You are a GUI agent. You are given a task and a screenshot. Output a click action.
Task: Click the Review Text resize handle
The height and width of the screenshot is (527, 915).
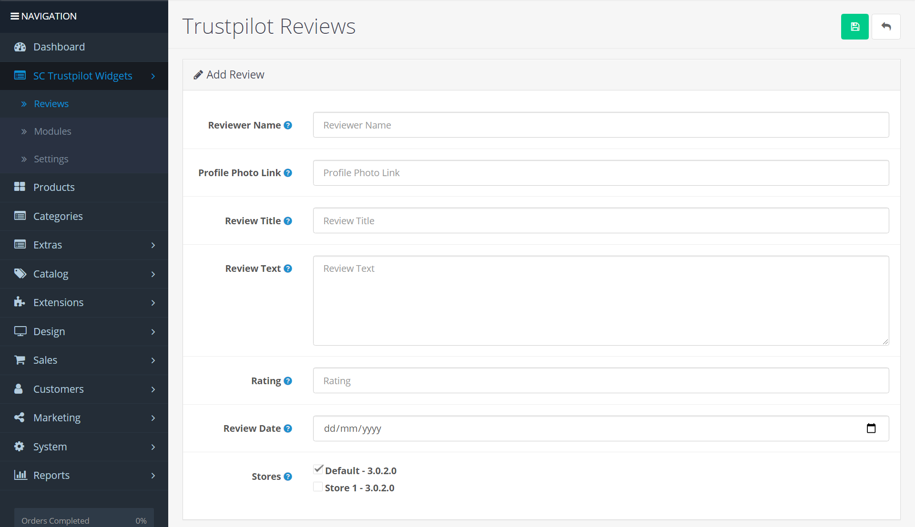[885, 341]
